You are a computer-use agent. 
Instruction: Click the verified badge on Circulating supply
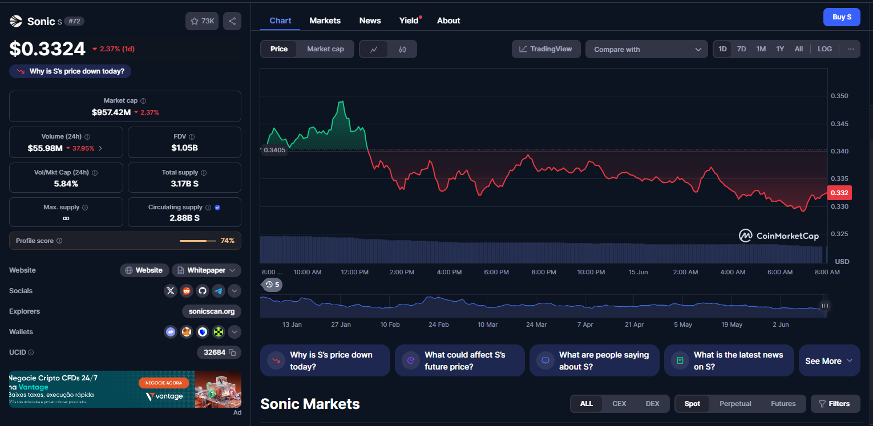pos(217,208)
